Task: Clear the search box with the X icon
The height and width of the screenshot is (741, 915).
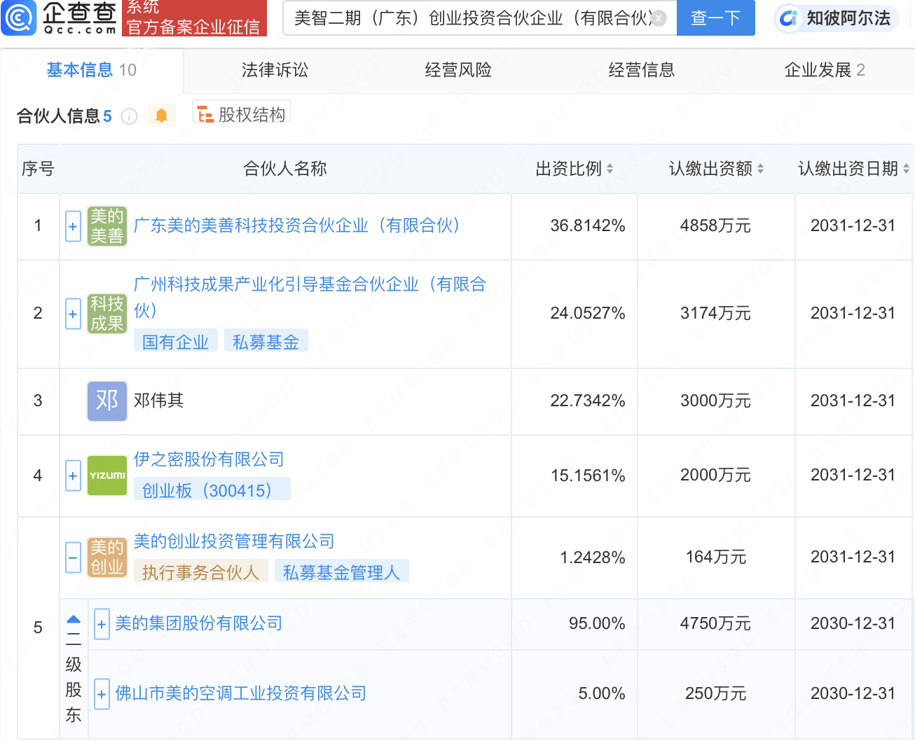Action: pyautogui.click(x=659, y=18)
